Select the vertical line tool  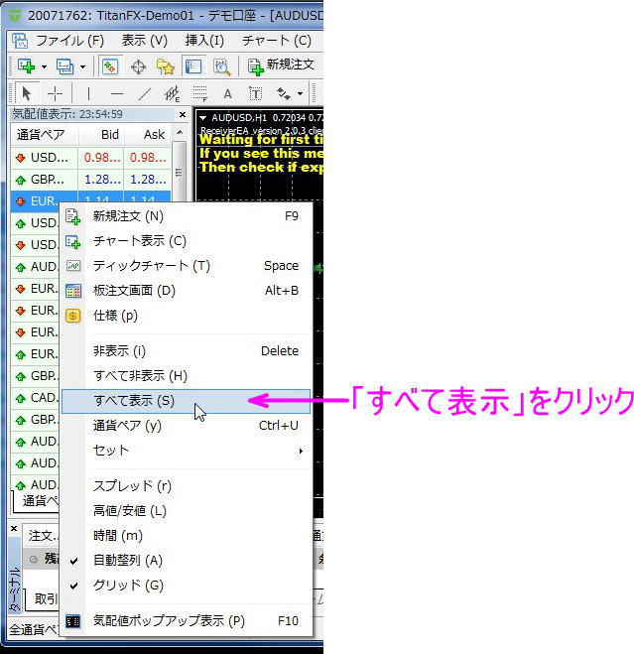point(88,93)
